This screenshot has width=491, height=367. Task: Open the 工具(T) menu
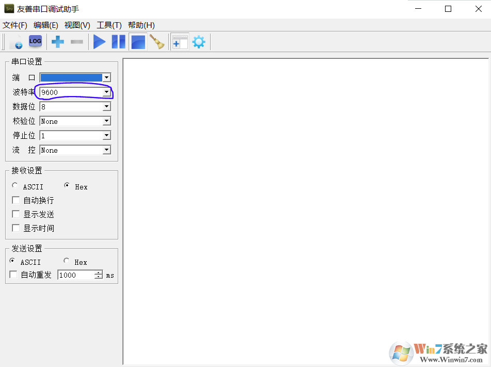coord(109,25)
